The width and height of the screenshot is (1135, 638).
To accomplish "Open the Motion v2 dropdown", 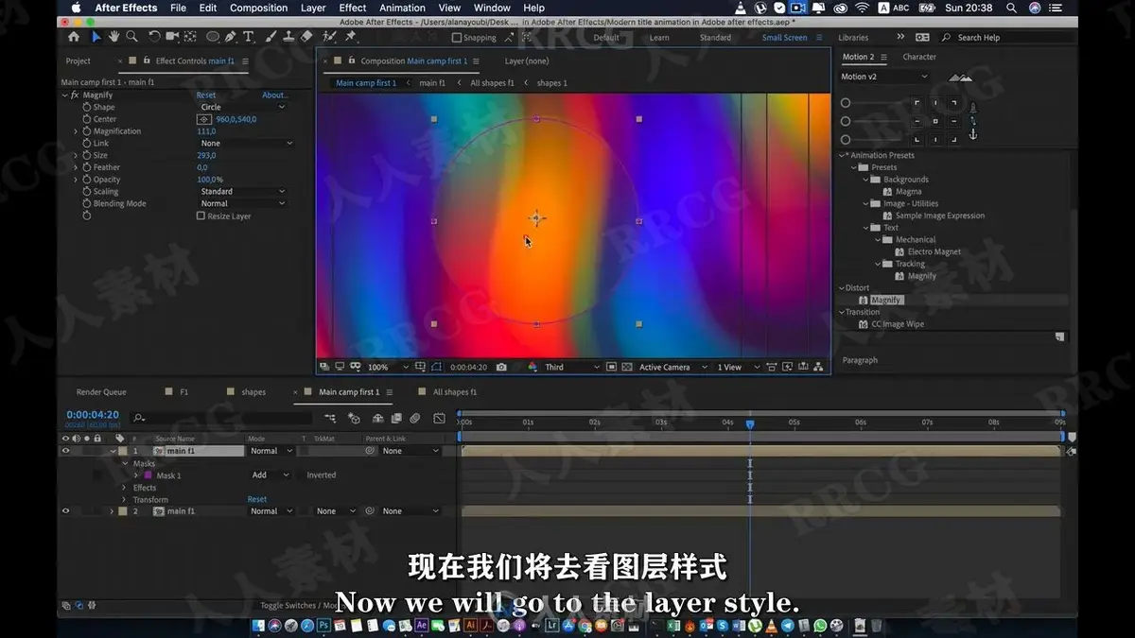I will point(884,77).
